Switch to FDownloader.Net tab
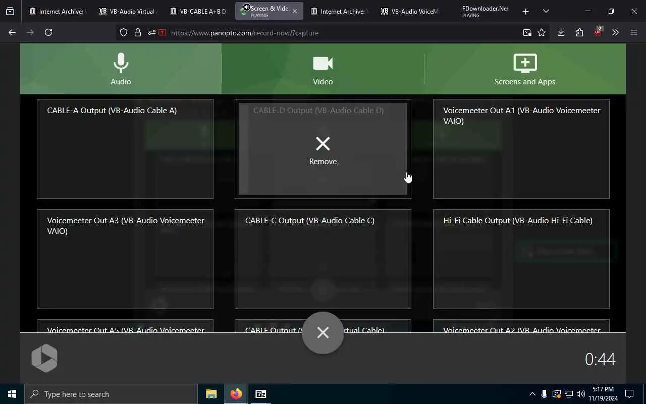The image size is (646, 404). point(479,11)
